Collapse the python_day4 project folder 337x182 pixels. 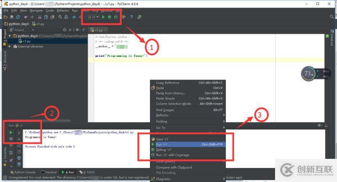tap(10, 36)
